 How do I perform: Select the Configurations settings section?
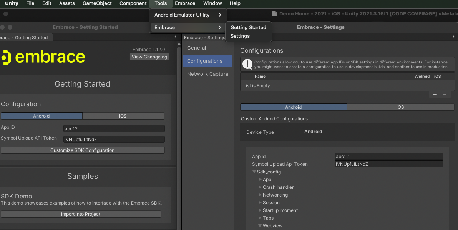coord(208,61)
